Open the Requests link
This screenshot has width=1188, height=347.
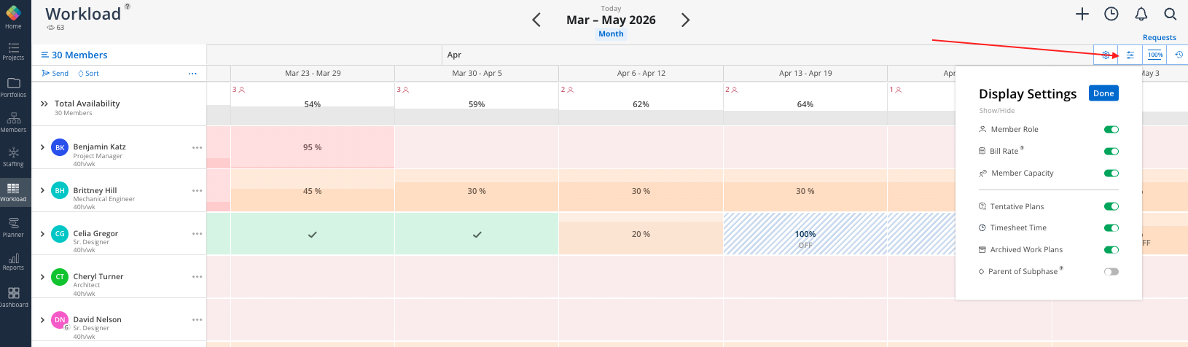pos(1159,38)
